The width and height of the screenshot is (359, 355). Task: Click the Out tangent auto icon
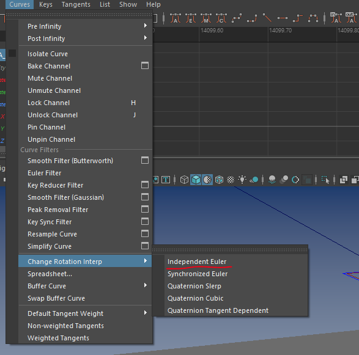tap(351, 18)
